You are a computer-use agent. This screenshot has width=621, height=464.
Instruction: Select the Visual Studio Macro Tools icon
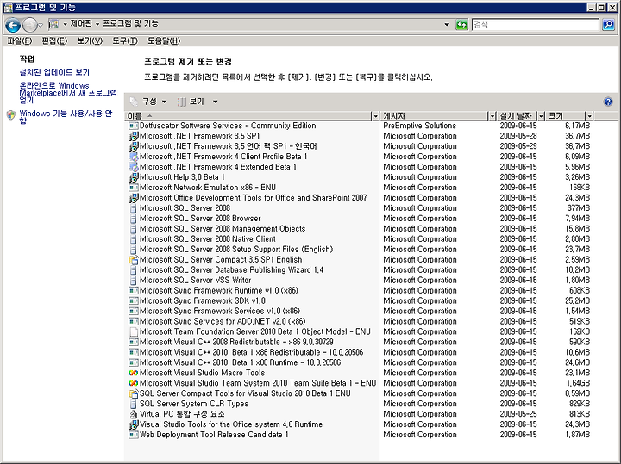[x=134, y=373]
